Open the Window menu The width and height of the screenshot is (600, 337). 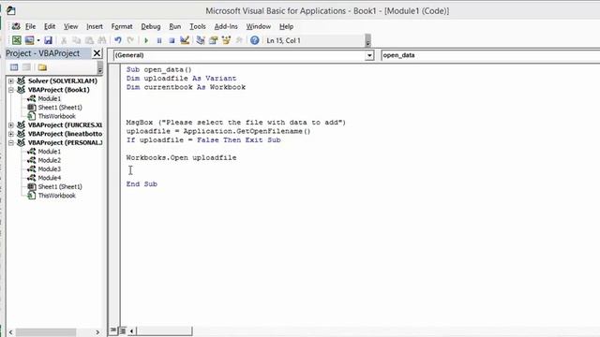click(x=259, y=26)
